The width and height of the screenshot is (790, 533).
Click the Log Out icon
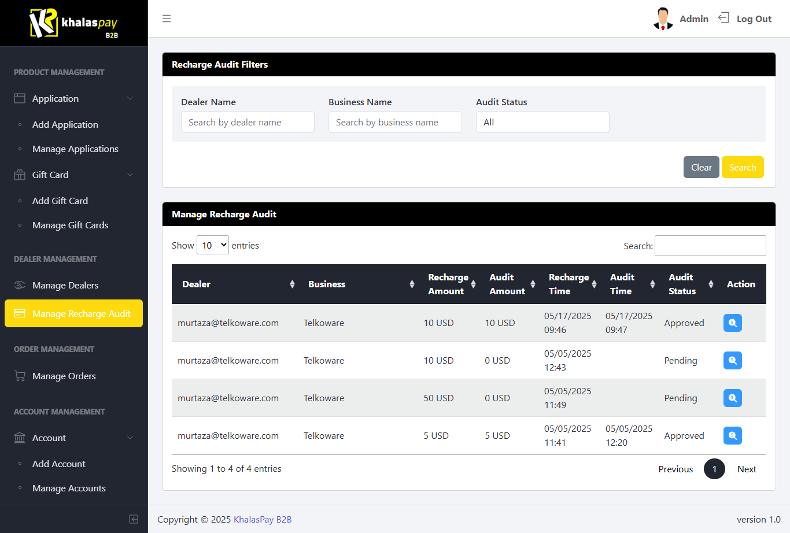723,18
